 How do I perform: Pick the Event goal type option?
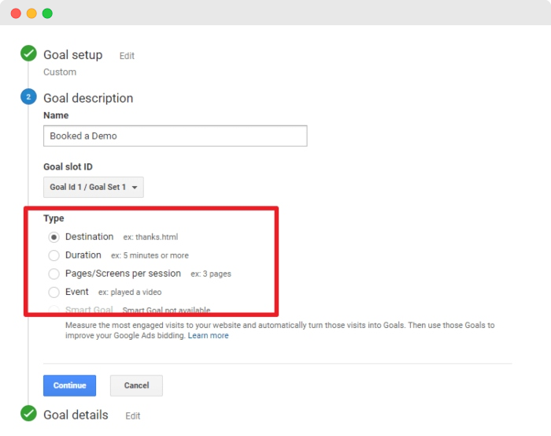54,292
